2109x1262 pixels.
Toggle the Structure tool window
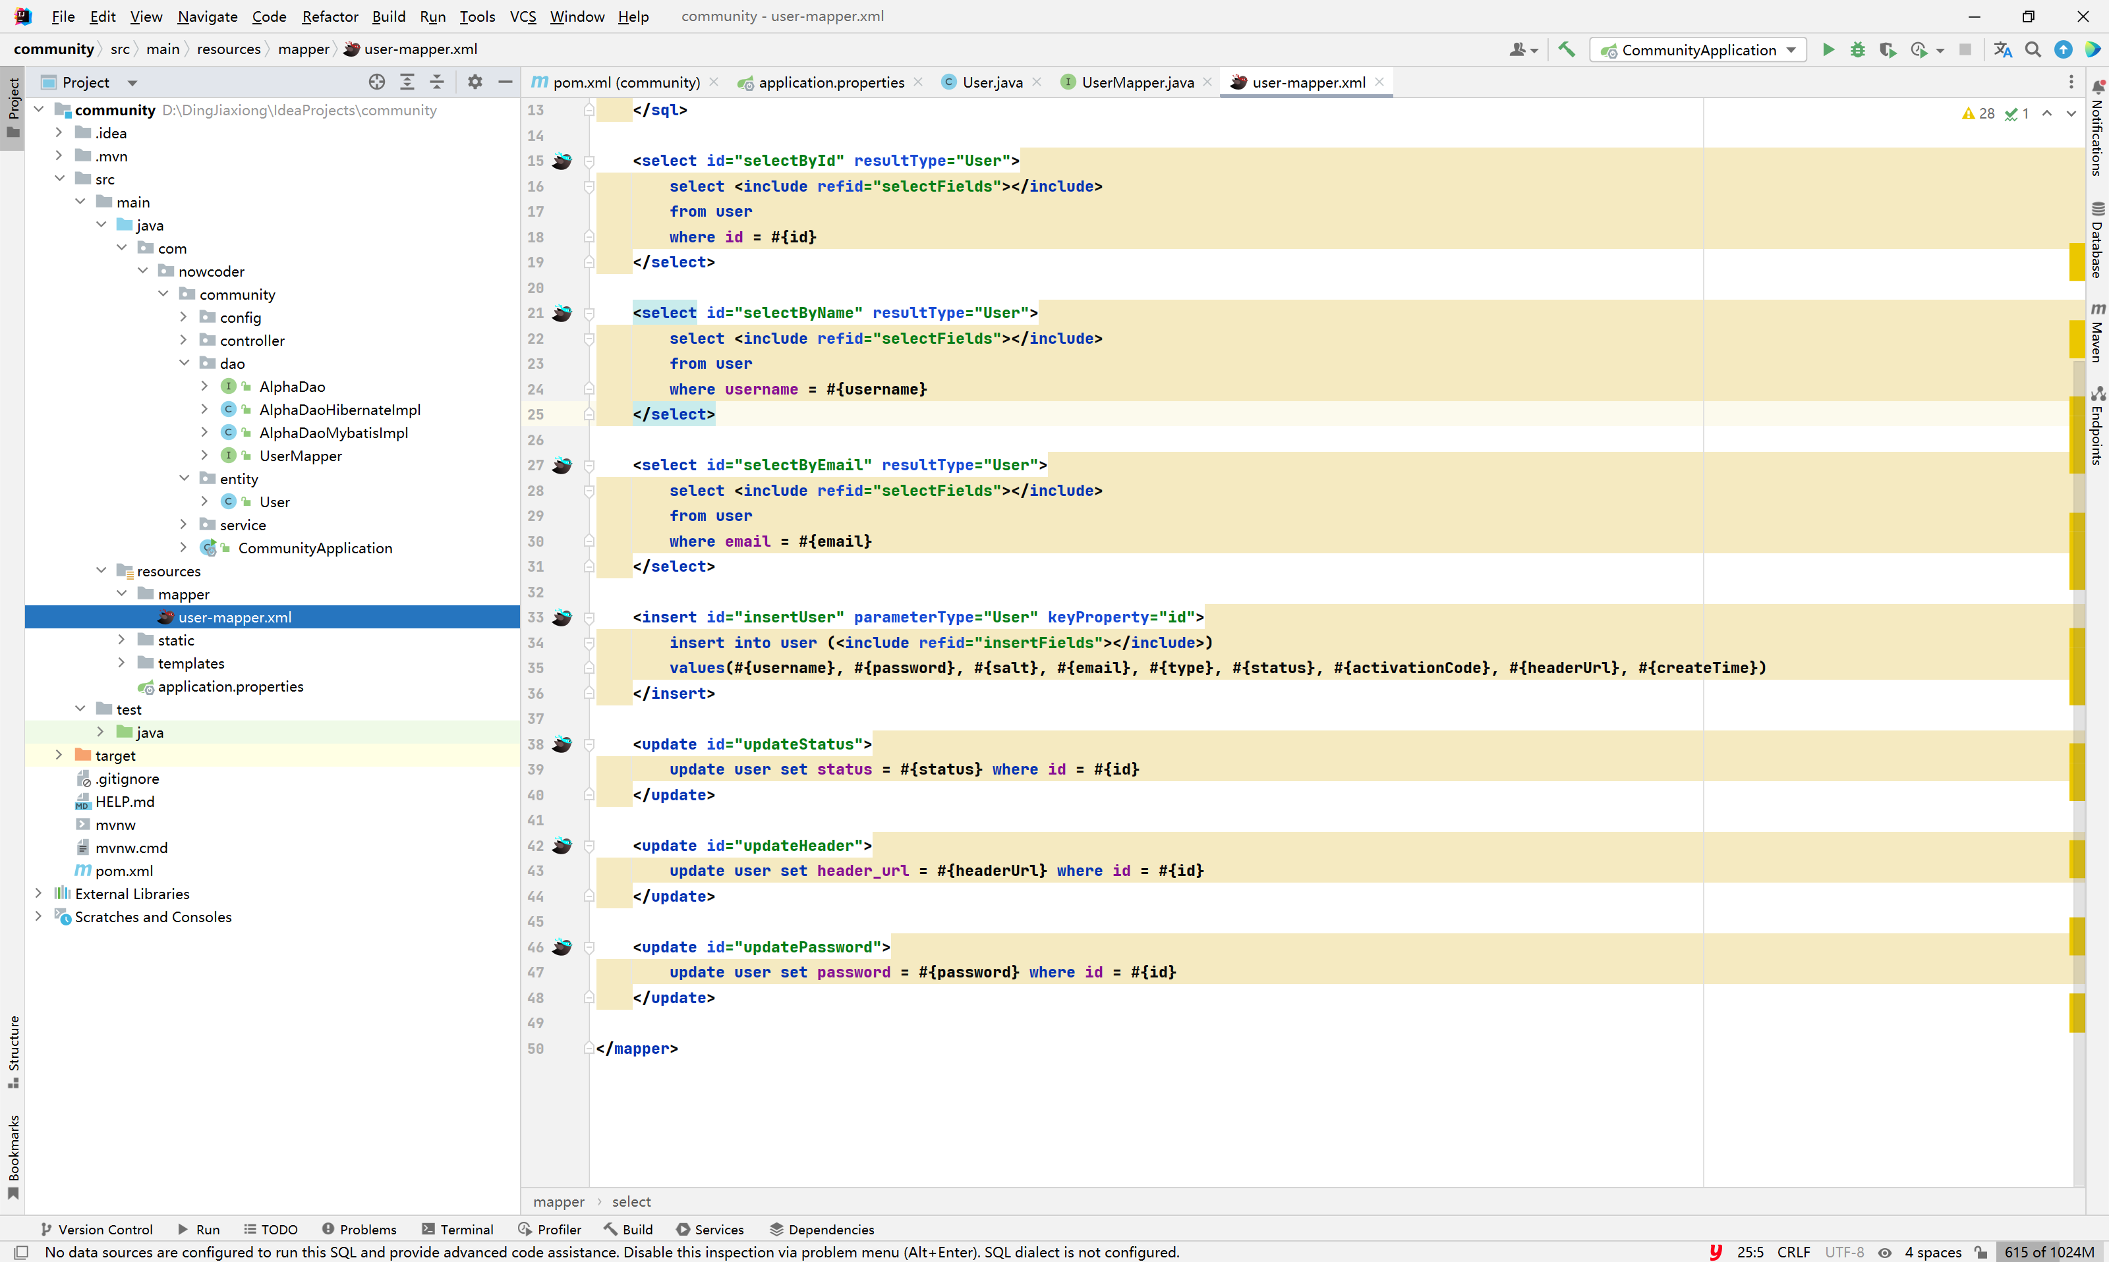[x=13, y=1052]
